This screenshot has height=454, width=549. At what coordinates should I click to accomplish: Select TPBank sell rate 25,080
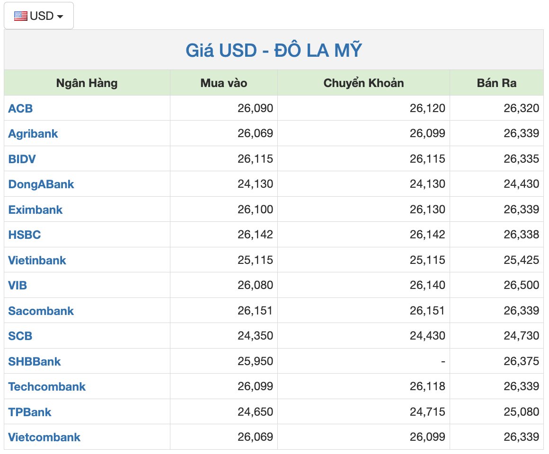pos(522,412)
